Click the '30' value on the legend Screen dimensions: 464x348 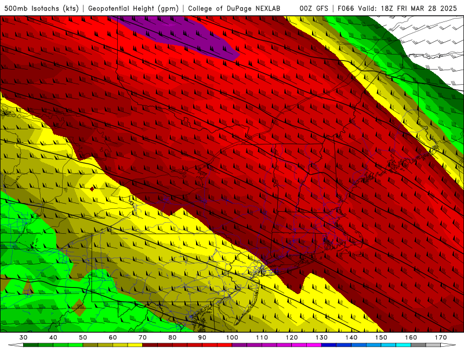(x=23, y=338)
